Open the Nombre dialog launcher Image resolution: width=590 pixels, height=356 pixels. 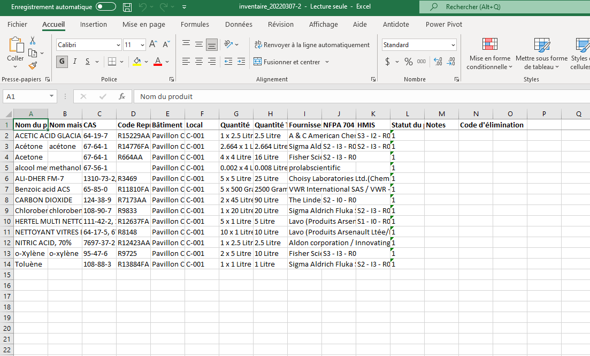click(456, 79)
